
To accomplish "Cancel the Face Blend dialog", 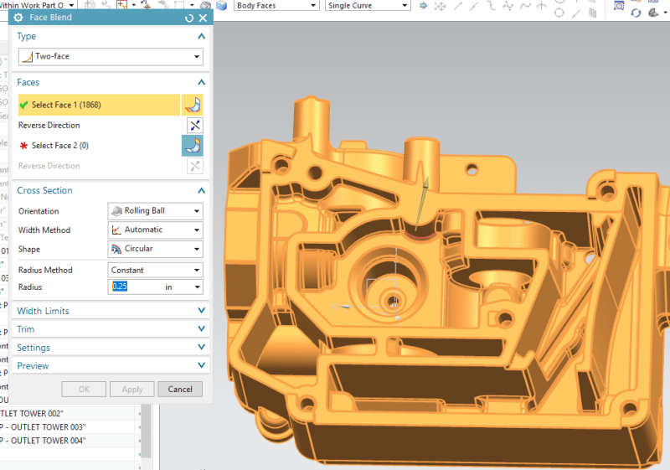I will coord(180,390).
